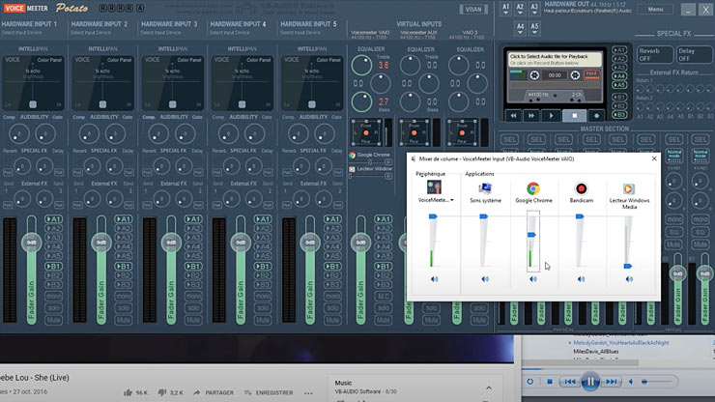715x402 pixels.
Task: Mute Bandicam via its speaker icon
Action: (582, 279)
